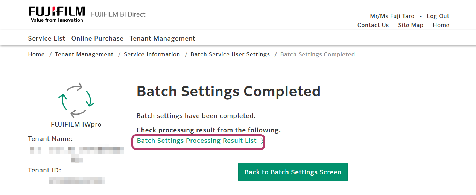Go to Service Information breadcrumb

(152, 54)
